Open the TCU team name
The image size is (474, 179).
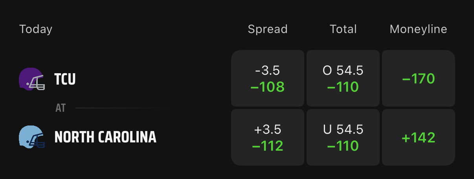tap(65, 79)
